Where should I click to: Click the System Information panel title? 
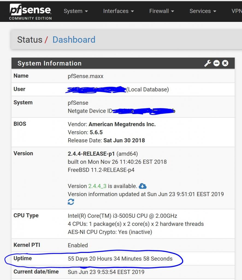coord(49,63)
